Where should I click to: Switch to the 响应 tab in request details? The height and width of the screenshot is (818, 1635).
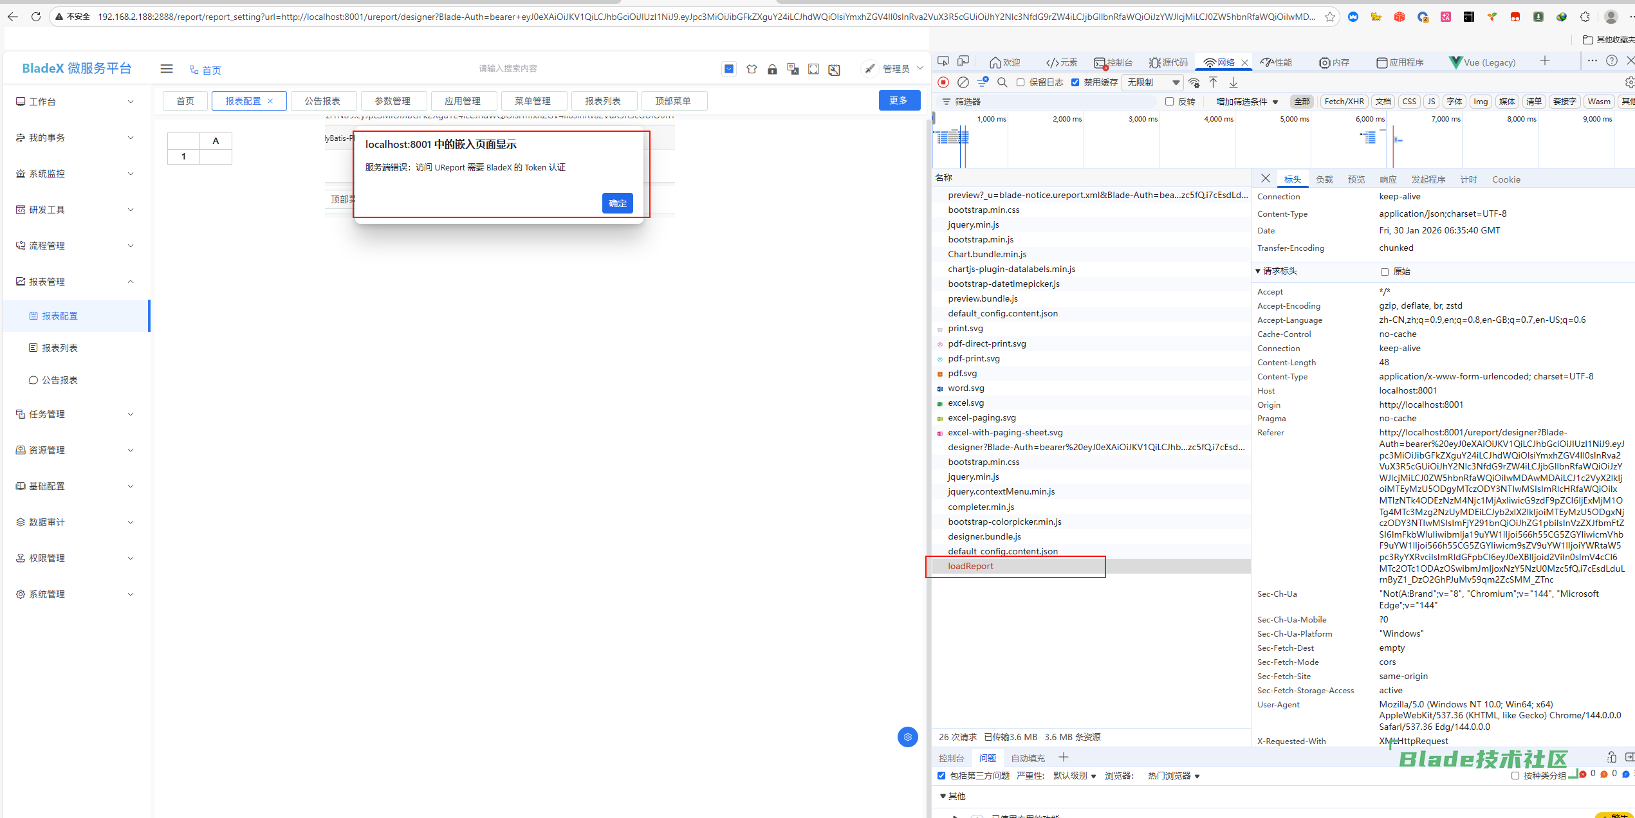(1388, 179)
